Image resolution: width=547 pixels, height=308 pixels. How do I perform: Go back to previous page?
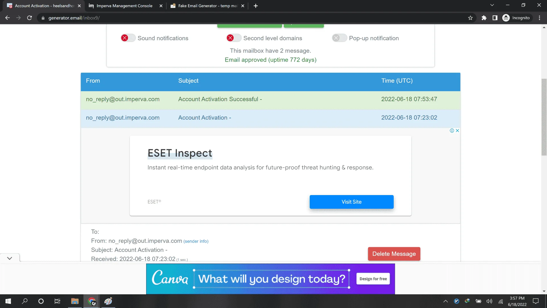pos(8,18)
